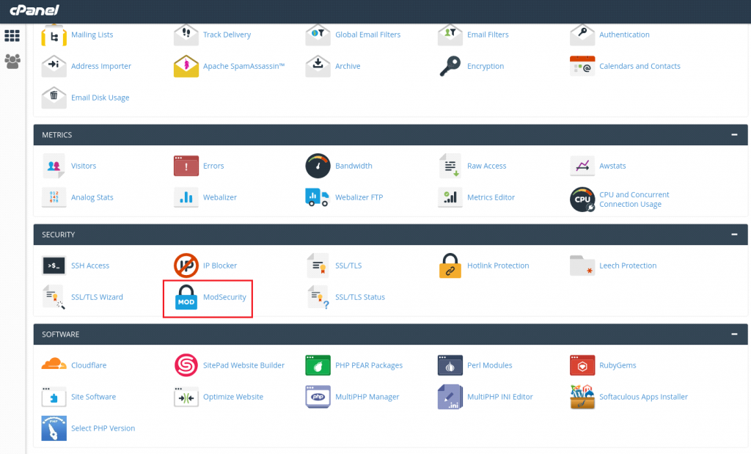Open the Errors icon
Viewport: 751px width, 454px height.
[x=186, y=166]
